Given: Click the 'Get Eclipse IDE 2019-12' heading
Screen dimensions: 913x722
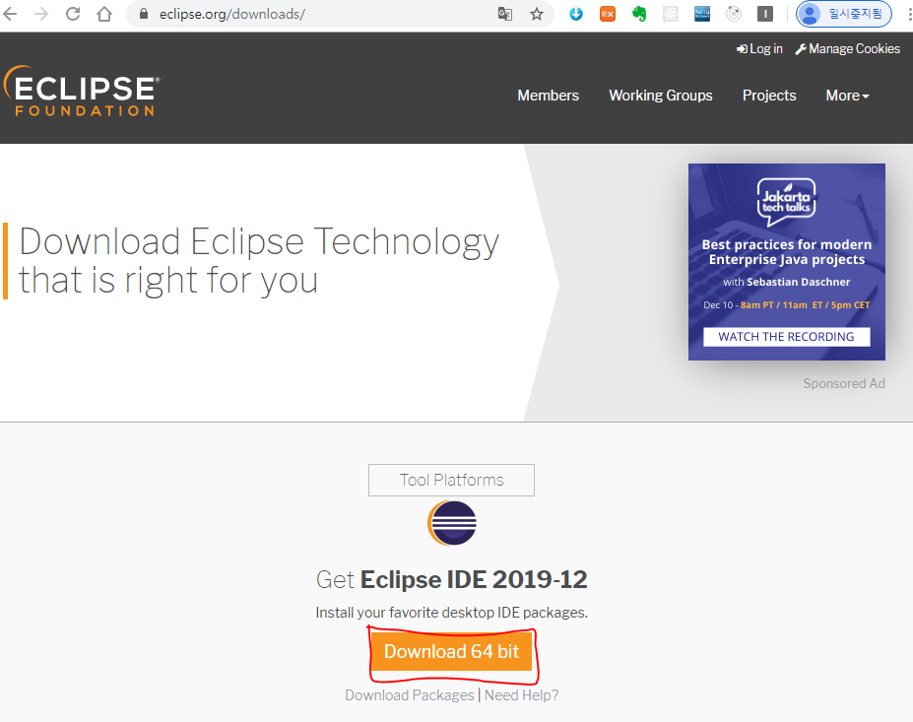Looking at the screenshot, I should pyautogui.click(x=451, y=579).
